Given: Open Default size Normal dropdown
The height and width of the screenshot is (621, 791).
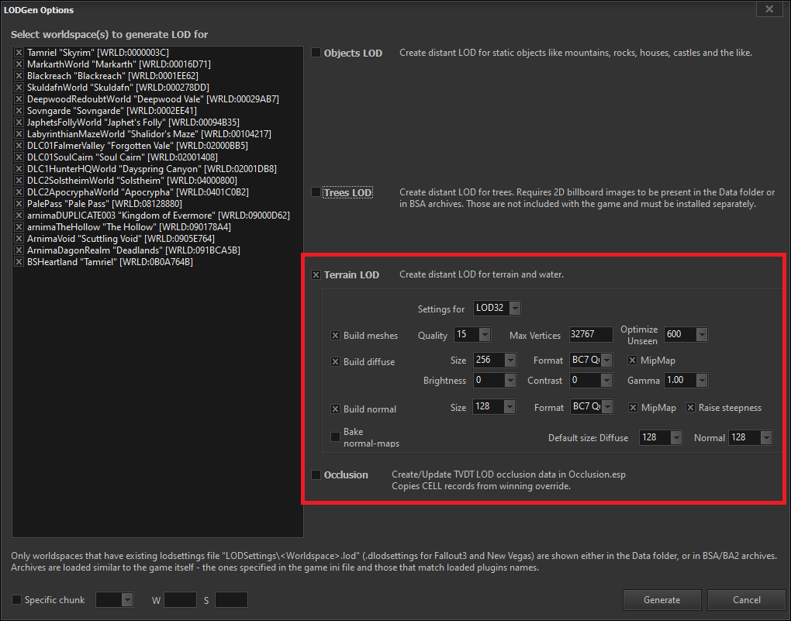Looking at the screenshot, I should pos(750,437).
